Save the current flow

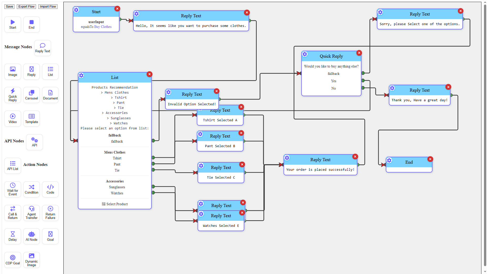[x=9, y=6]
